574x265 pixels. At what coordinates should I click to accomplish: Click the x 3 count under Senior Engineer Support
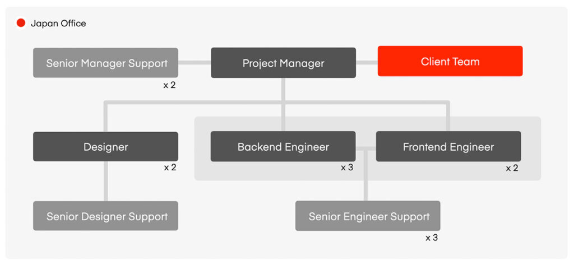[432, 238]
